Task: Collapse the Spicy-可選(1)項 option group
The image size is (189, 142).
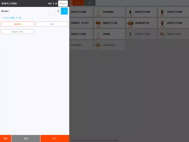Action: pos(11,18)
